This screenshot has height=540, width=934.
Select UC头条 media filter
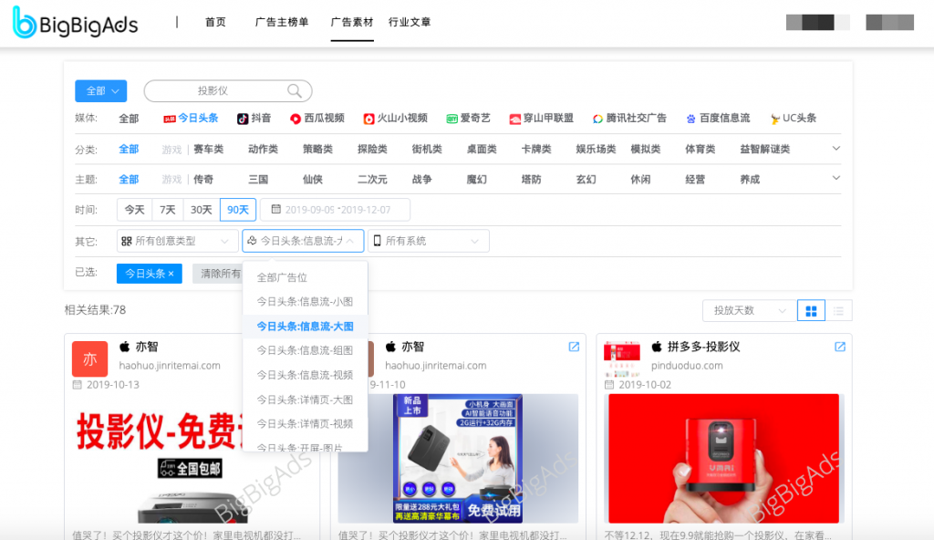coord(793,118)
